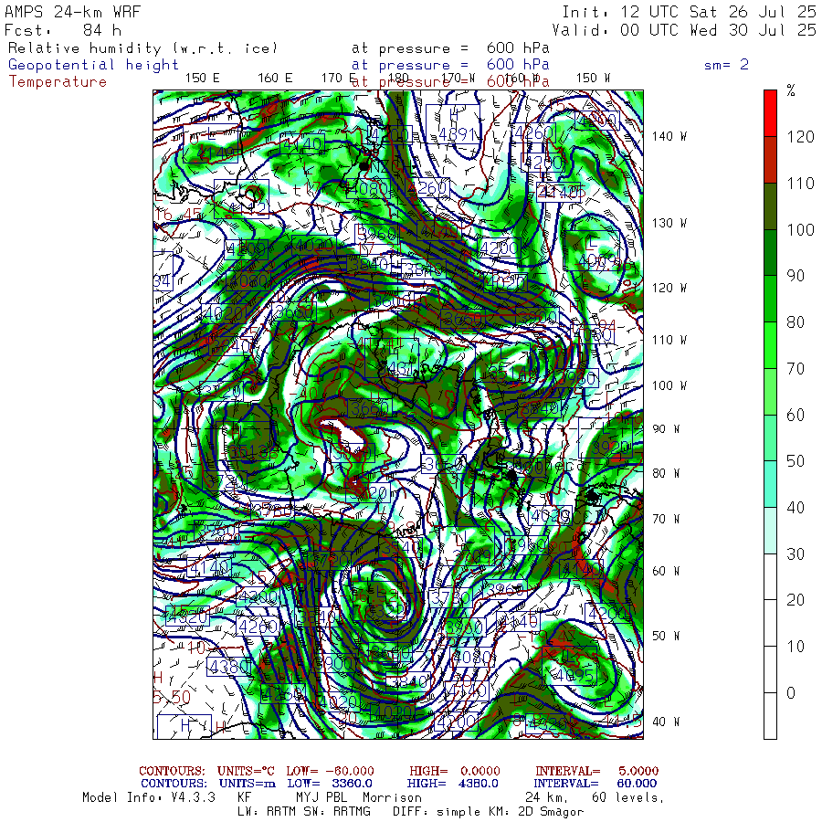Click the '60 levels,' text
Viewport: 822px width, 822px height.
pyautogui.click(x=628, y=797)
